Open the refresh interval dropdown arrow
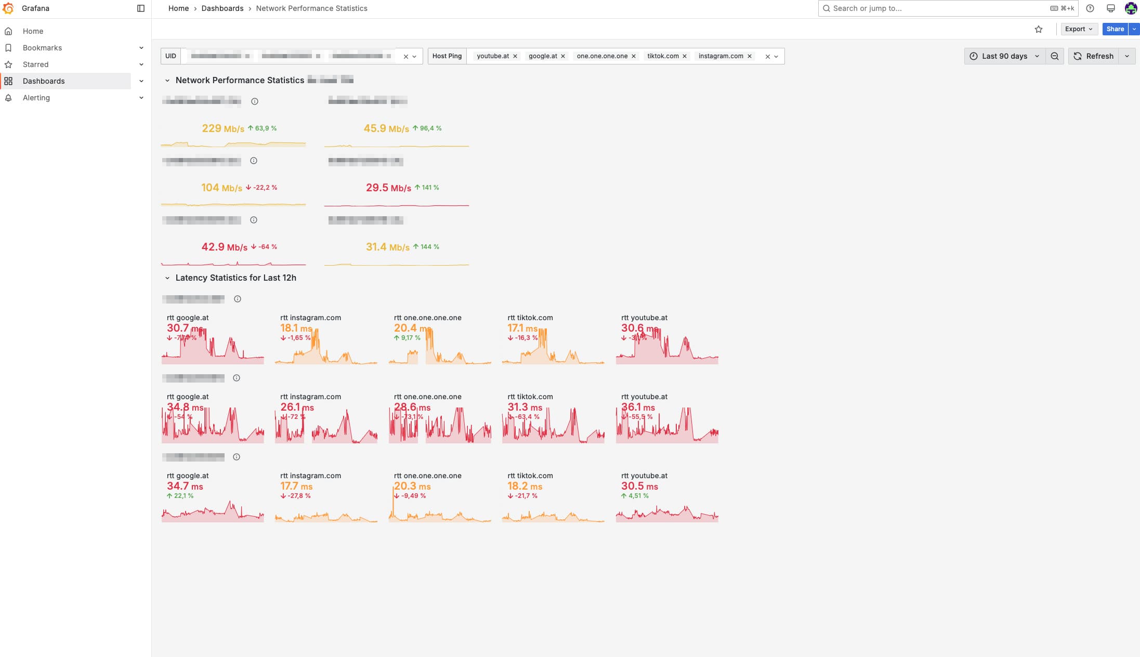The image size is (1140, 657). [x=1126, y=56]
